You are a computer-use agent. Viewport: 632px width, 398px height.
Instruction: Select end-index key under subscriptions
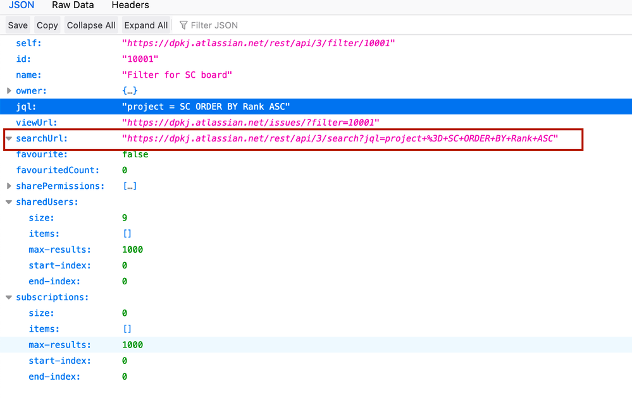[x=54, y=377]
